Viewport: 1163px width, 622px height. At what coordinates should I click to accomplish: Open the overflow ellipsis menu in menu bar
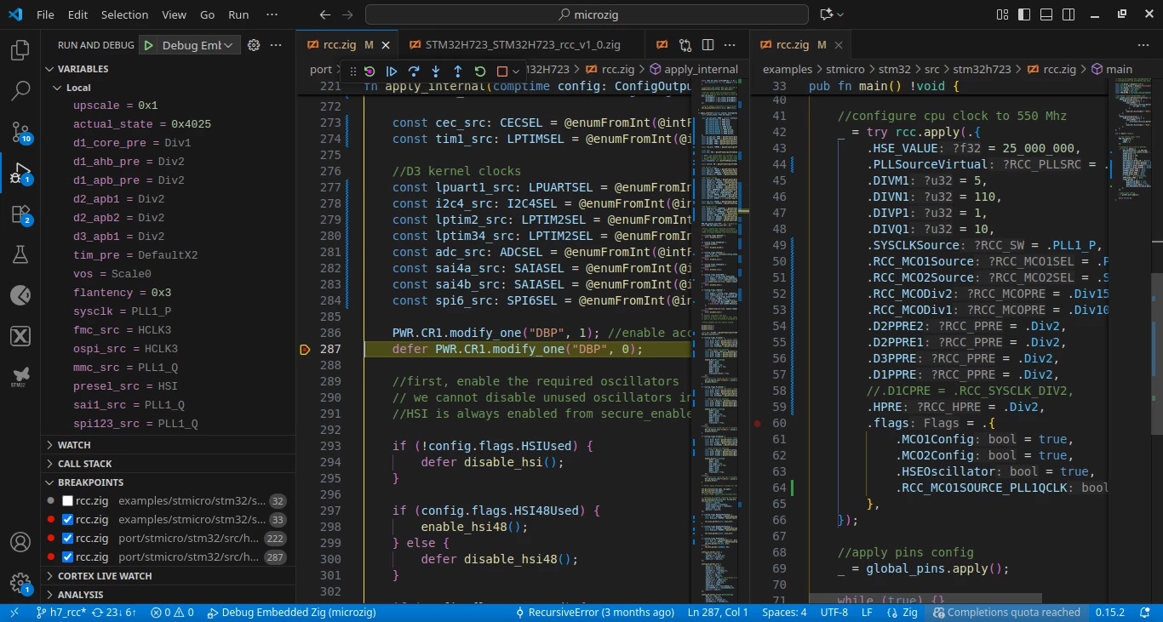point(272,14)
